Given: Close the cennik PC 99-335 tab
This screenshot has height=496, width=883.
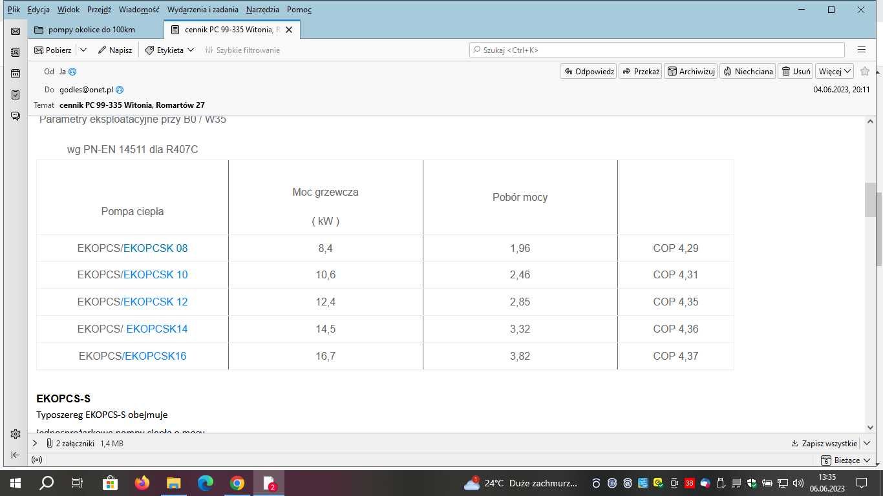Looking at the screenshot, I should point(289,30).
